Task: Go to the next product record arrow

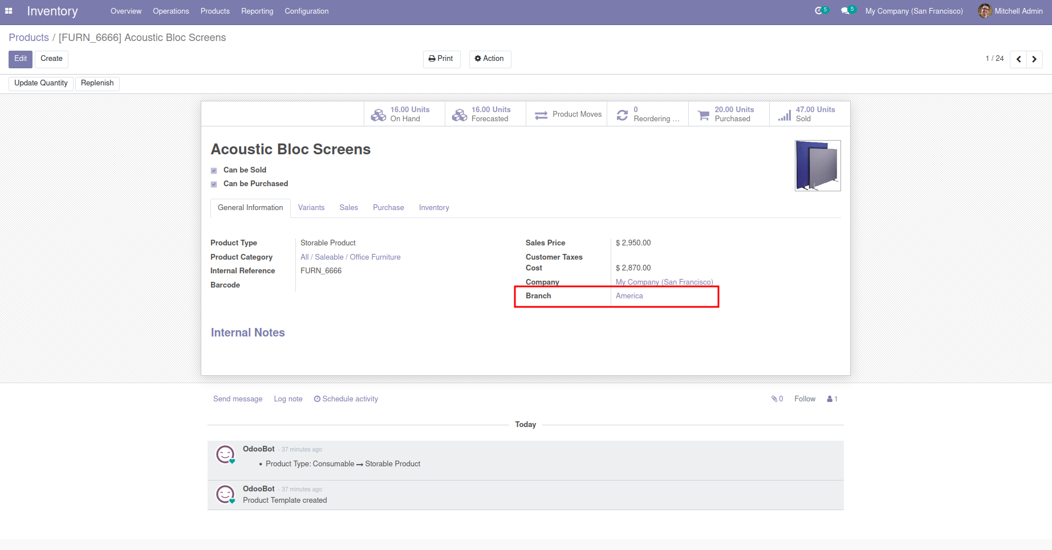Action: [1034, 59]
